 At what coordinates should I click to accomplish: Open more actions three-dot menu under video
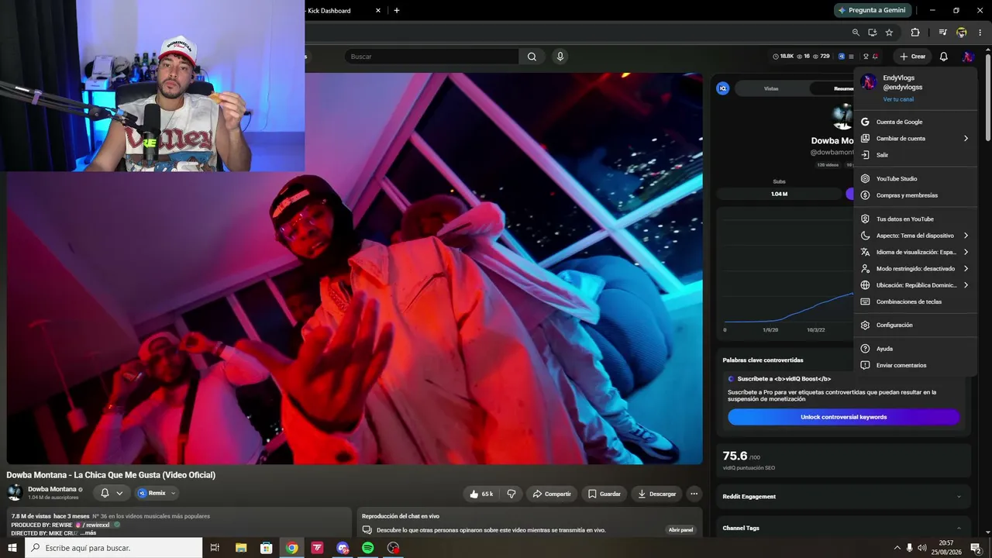694,494
